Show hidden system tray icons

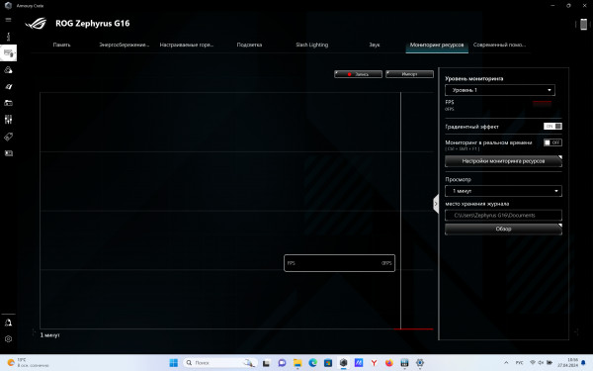pos(506,363)
